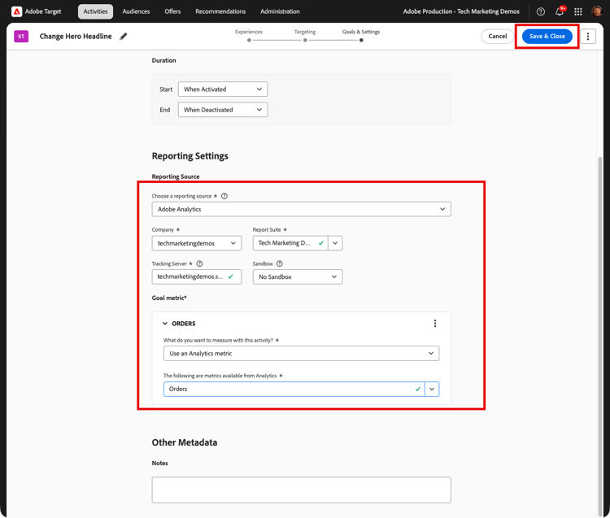This screenshot has width=610, height=518.
Task: Click the Report Suite text field
Action: coord(290,243)
